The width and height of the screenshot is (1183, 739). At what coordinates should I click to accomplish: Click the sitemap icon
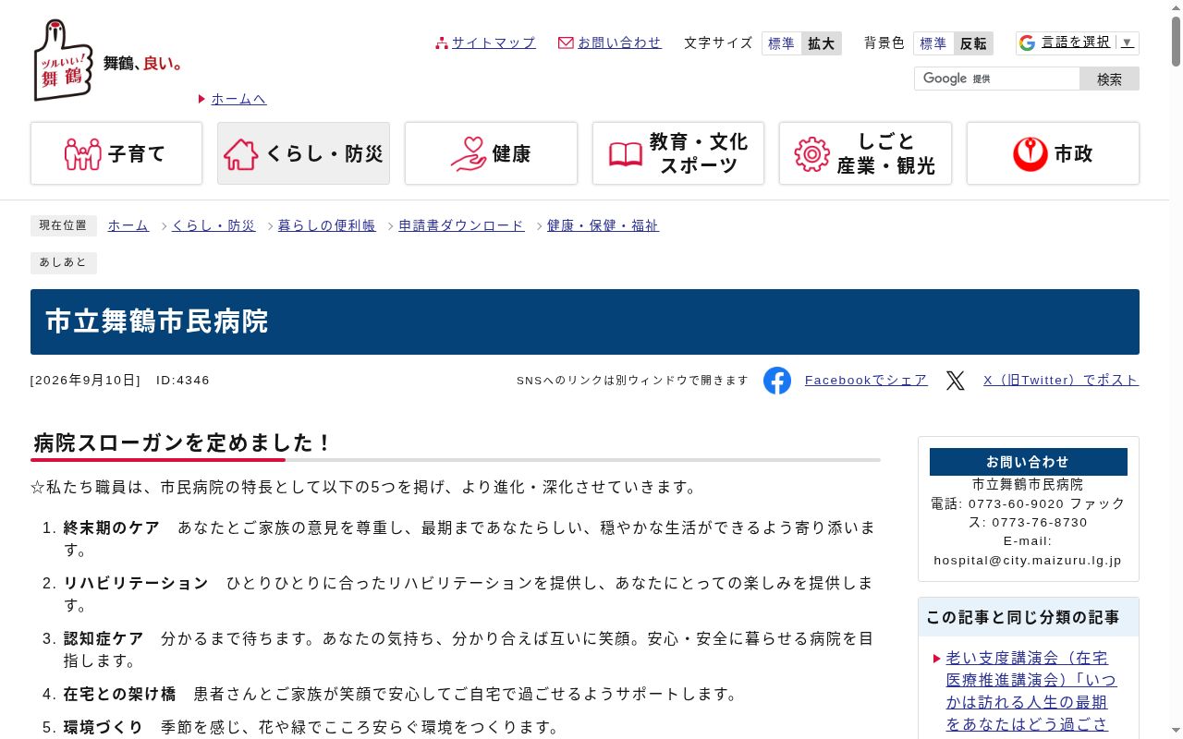click(x=442, y=42)
